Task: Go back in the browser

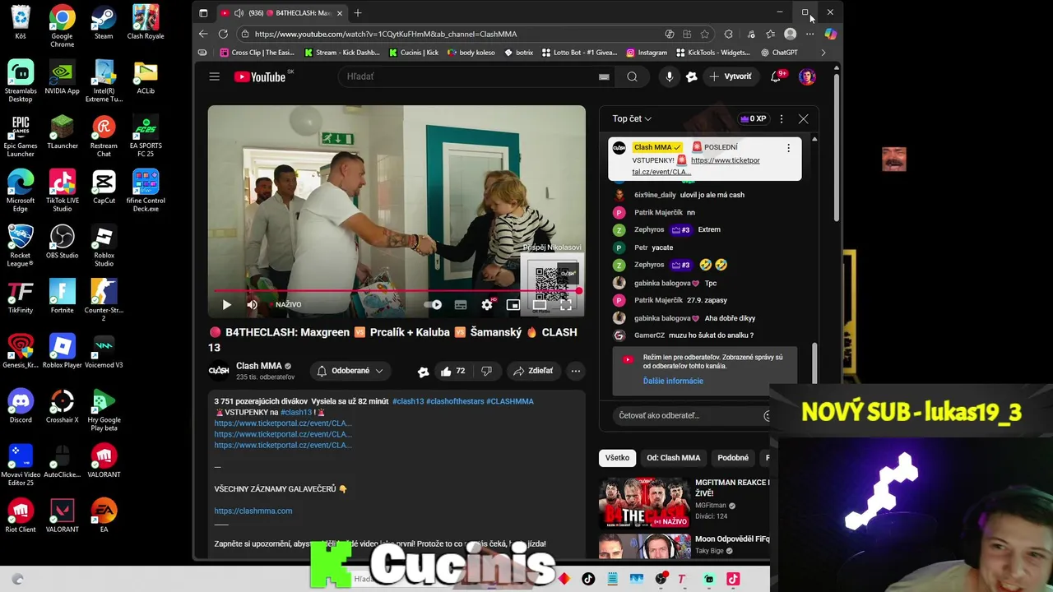Action: point(203,34)
